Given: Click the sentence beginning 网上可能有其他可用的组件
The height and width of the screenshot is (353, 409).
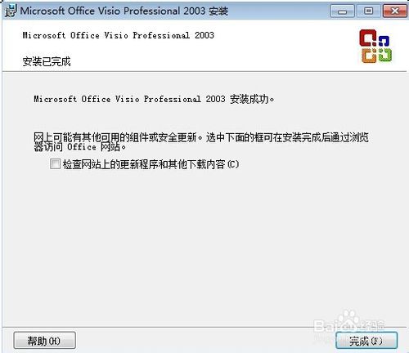Looking at the screenshot, I should [201, 141].
